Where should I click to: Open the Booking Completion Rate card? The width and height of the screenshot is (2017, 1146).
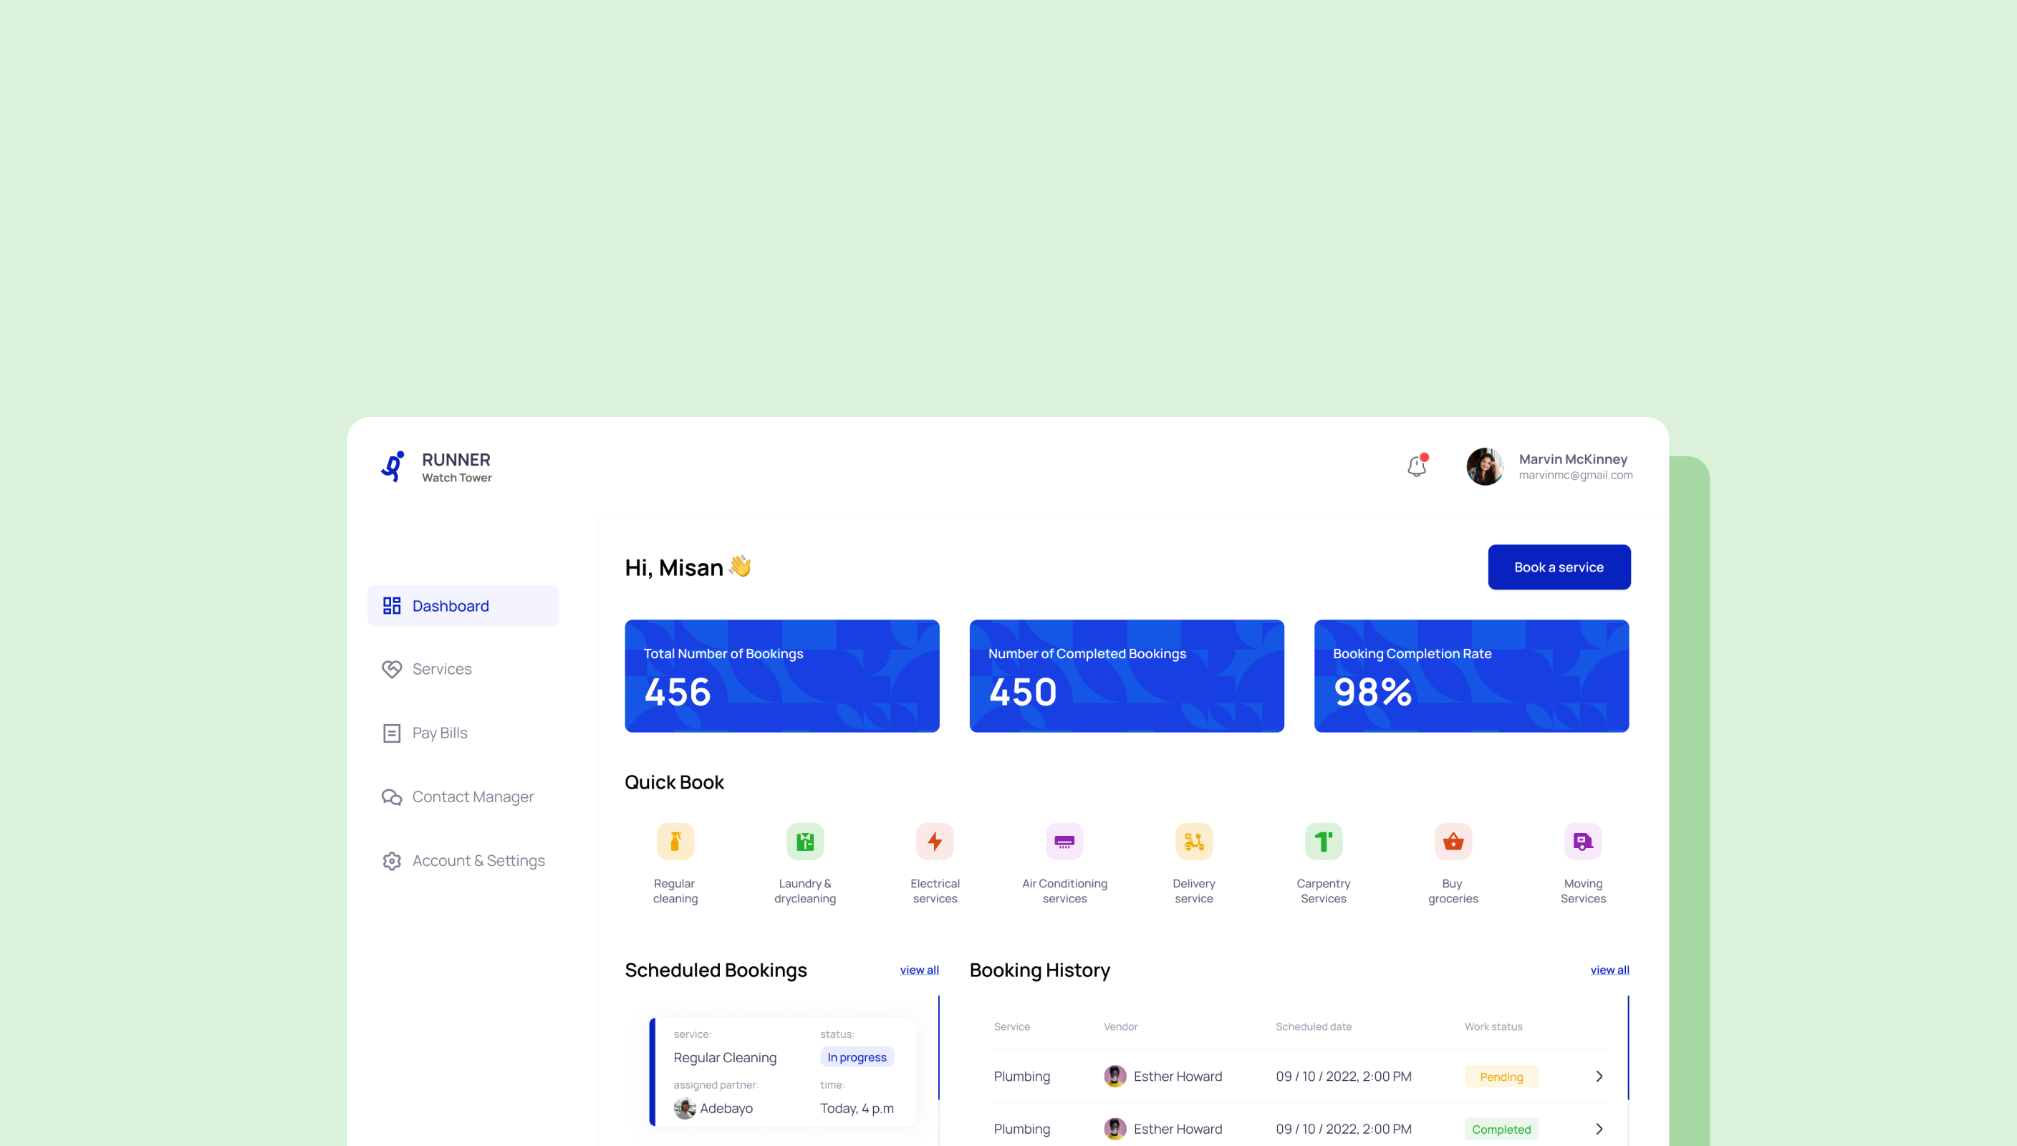click(1470, 676)
